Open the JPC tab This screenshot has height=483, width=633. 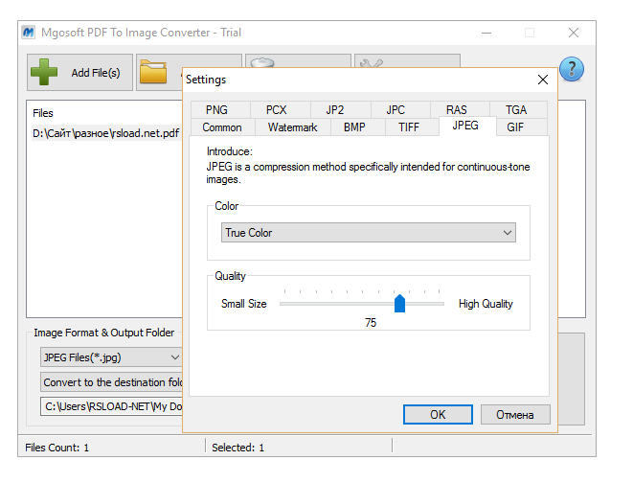[400, 110]
